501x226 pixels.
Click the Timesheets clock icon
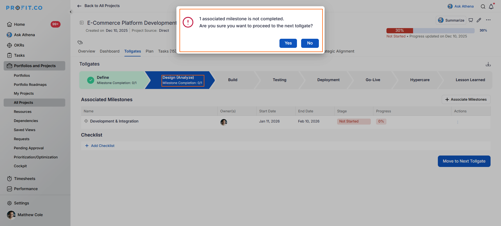[9, 179]
